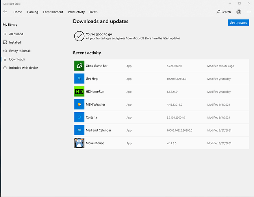This screenshot has width=254, height=197.
Task: Select the Move Mouse app icon
Action: (x=80, y=143)
